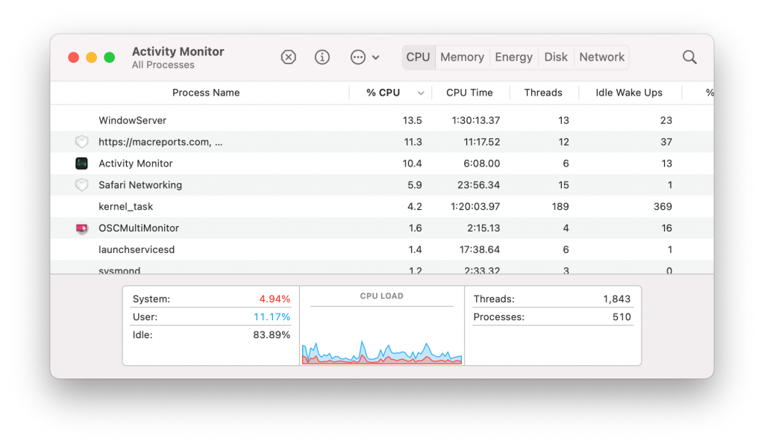Select the Safari Networking process name

click(x=140, y=184)
